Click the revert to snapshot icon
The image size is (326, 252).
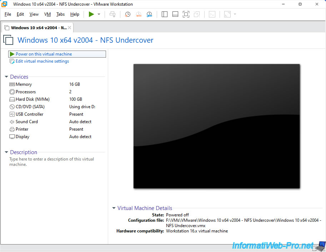pos(139,14)
